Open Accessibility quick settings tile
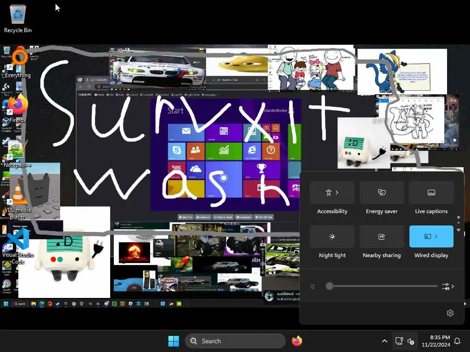This screenshot has width=470, height=352. tap(332, 192)
